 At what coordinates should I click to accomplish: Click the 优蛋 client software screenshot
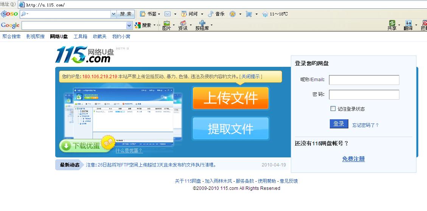(123, 117)
